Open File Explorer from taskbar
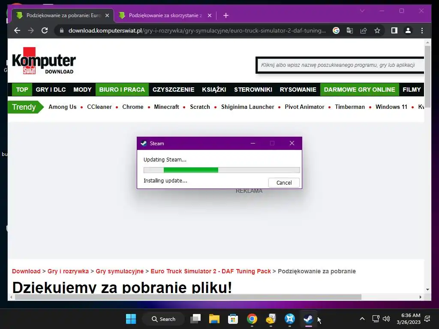Screen dimensions: 439x329 (x=214, y=319)
